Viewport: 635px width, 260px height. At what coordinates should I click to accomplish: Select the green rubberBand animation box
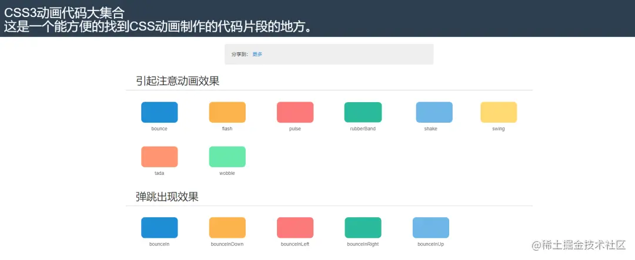pos(363,112)
